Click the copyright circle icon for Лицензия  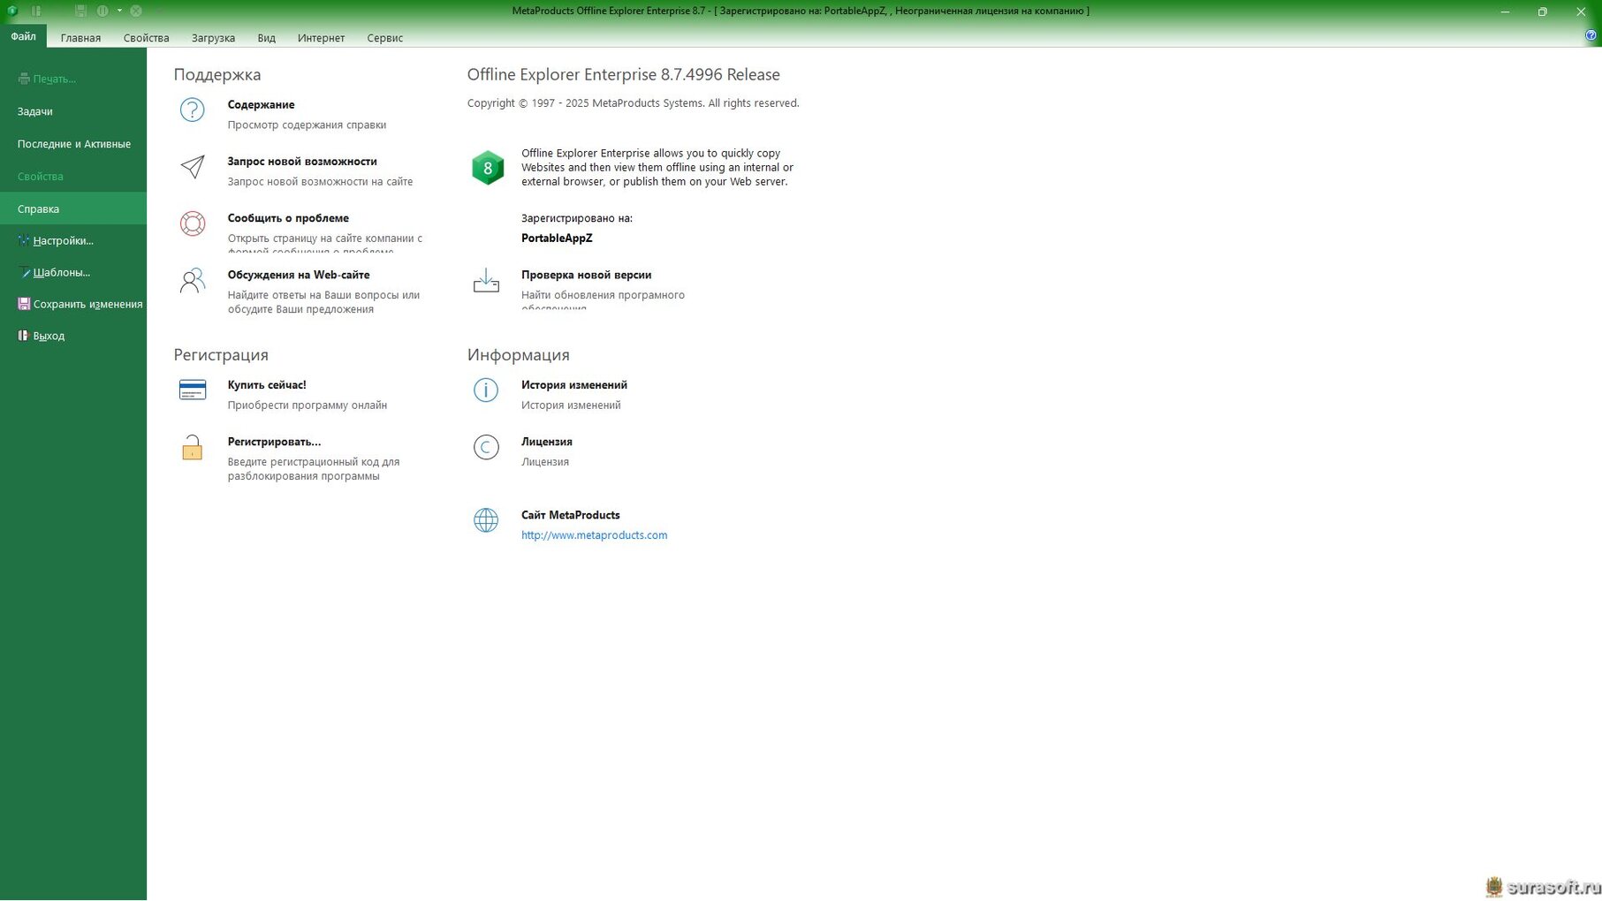point(486,447)
